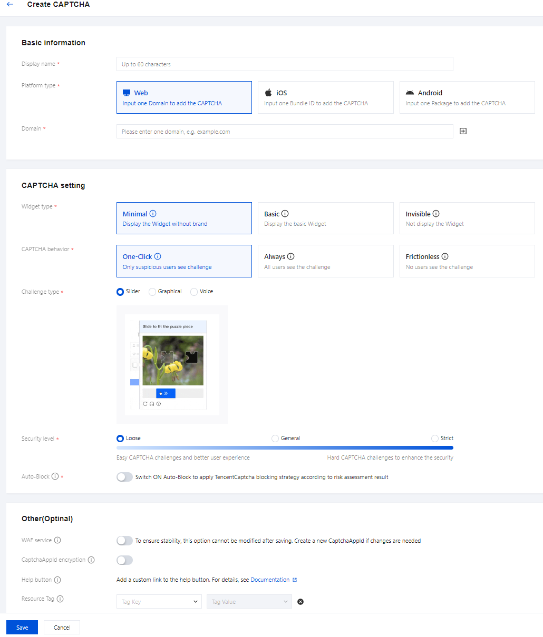Click the Domain input field
Image resolution: width=543 pixels, height=637 pixels.
(x=285, y=132)
